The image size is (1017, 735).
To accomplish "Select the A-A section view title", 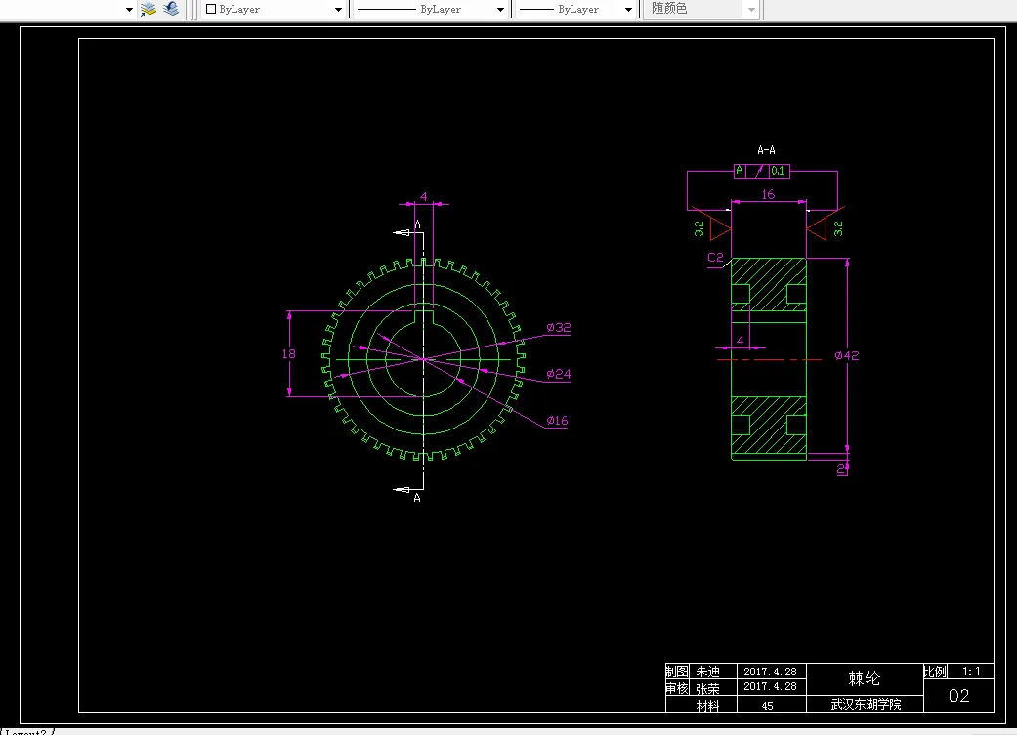I will point(766,150).
